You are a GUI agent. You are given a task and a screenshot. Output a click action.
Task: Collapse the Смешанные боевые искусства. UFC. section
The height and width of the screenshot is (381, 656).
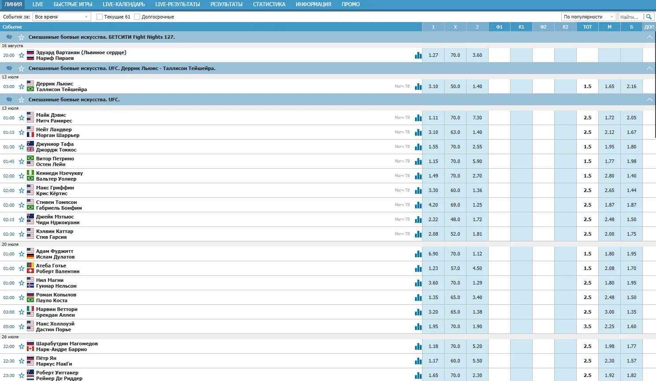click(x=649, y=100)
